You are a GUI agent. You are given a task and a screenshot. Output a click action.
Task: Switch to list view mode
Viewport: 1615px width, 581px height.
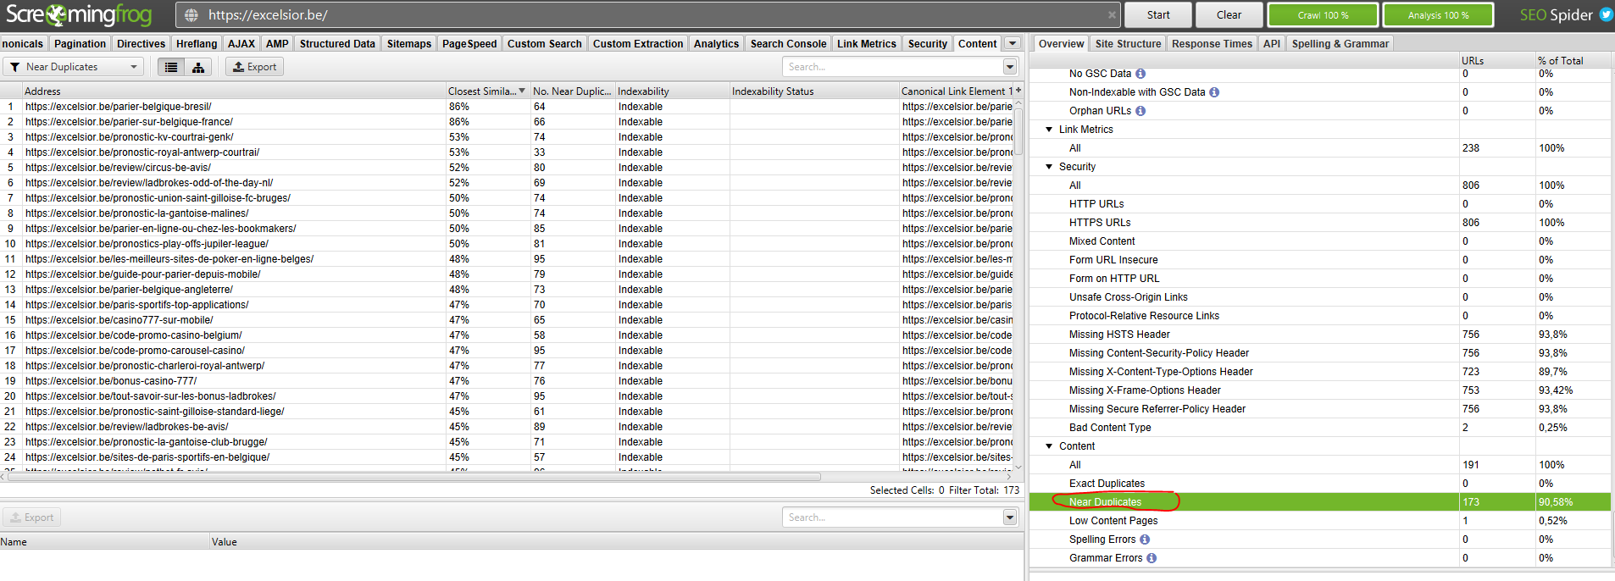[171, 67]
